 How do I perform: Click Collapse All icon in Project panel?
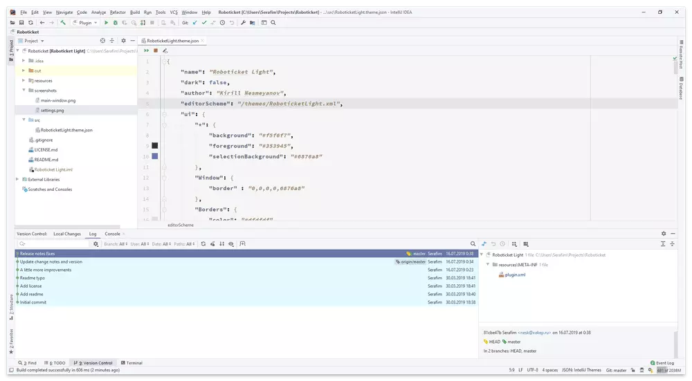pyautogui.click(x=111, y=41)
